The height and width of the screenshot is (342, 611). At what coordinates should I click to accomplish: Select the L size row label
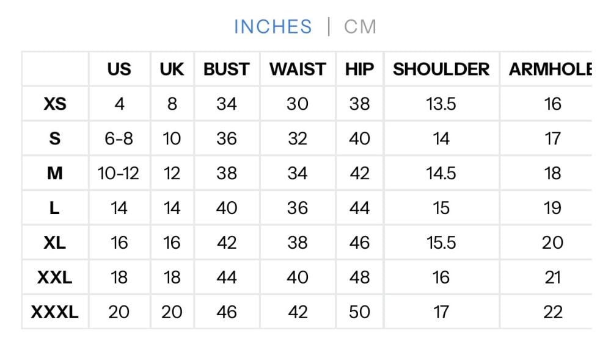click(55, 208)
